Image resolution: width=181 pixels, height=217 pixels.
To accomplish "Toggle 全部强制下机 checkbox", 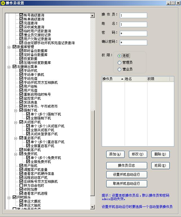I will point(28,118).
